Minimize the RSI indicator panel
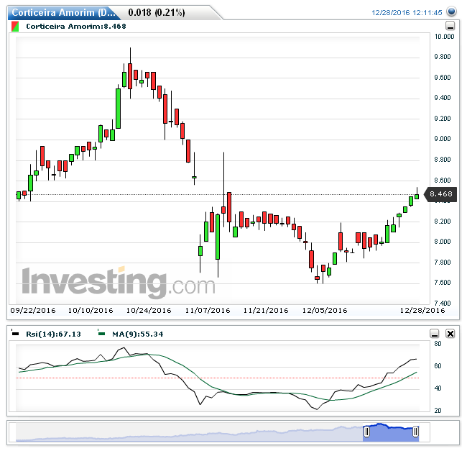The image size is (467, 451). (435, 334)
